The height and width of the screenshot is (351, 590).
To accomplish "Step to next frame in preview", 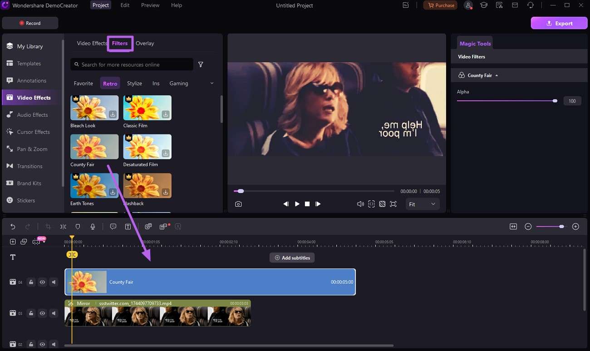I will click(318, 204).
